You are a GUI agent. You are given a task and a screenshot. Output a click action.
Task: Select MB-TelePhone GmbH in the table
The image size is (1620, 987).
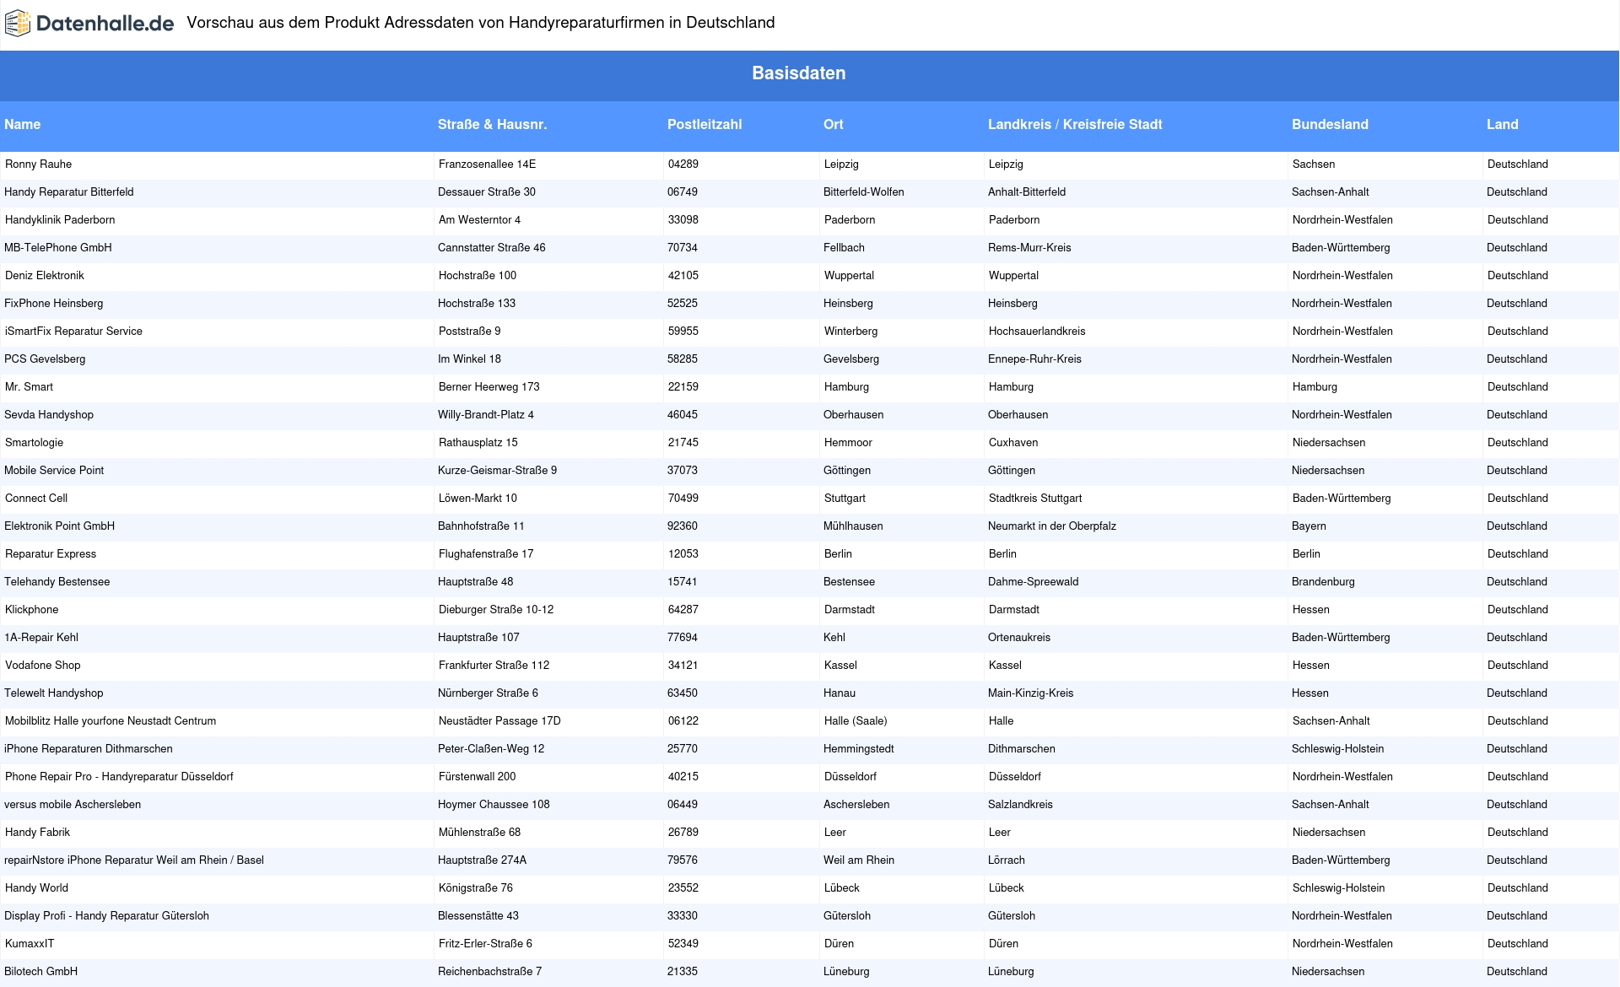point(58,248)
